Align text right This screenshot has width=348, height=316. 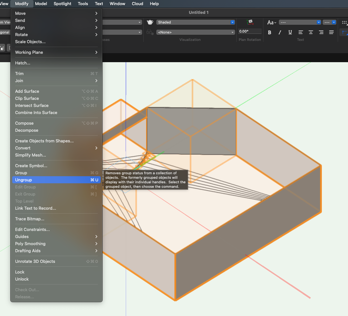click(x=321, y=32)
